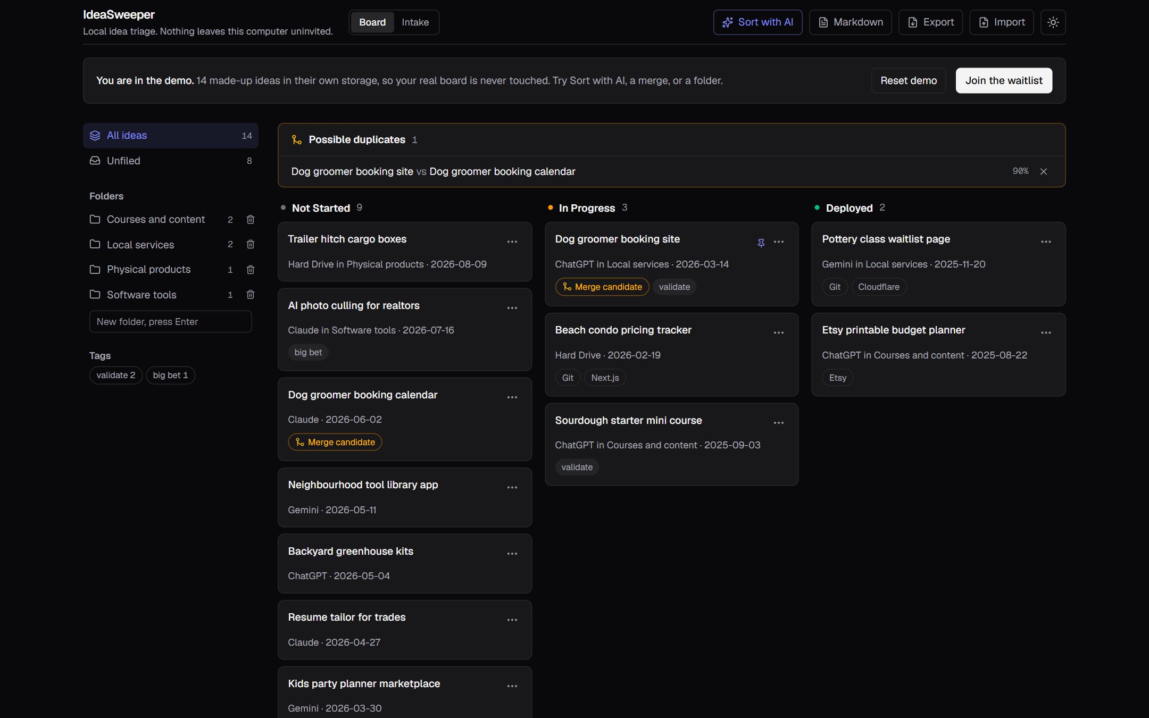Image resolution: width=1149 pixels, height=718 pixels.
Task: Click the Etsy tag on Etsy printable budget planner
Action: (x=837, y=378)
